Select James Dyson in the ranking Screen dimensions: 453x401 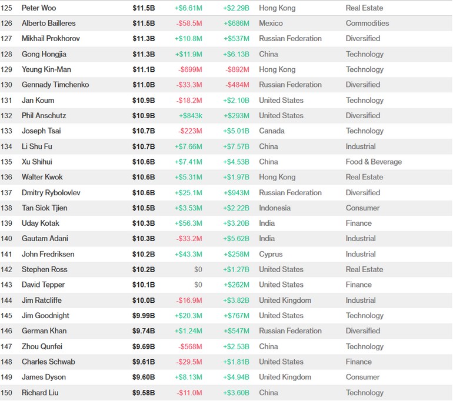tap(44, 377)
